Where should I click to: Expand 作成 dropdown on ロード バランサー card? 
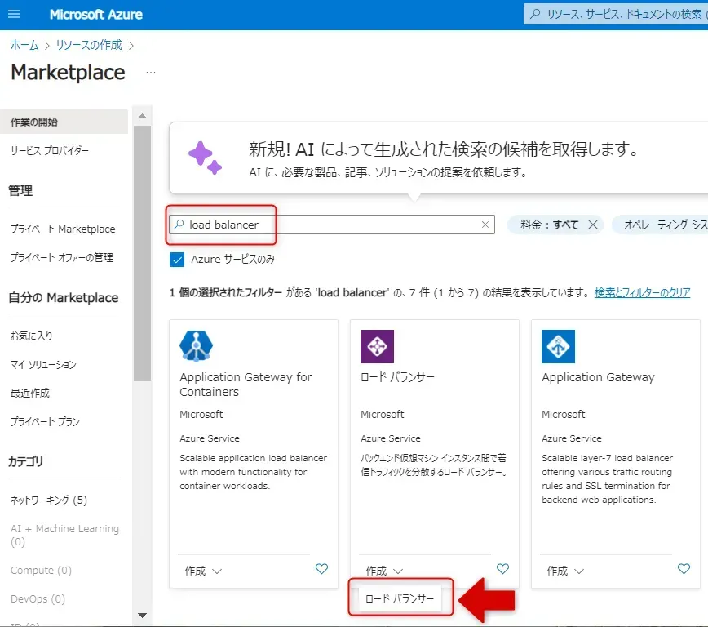tap(384, 571)
